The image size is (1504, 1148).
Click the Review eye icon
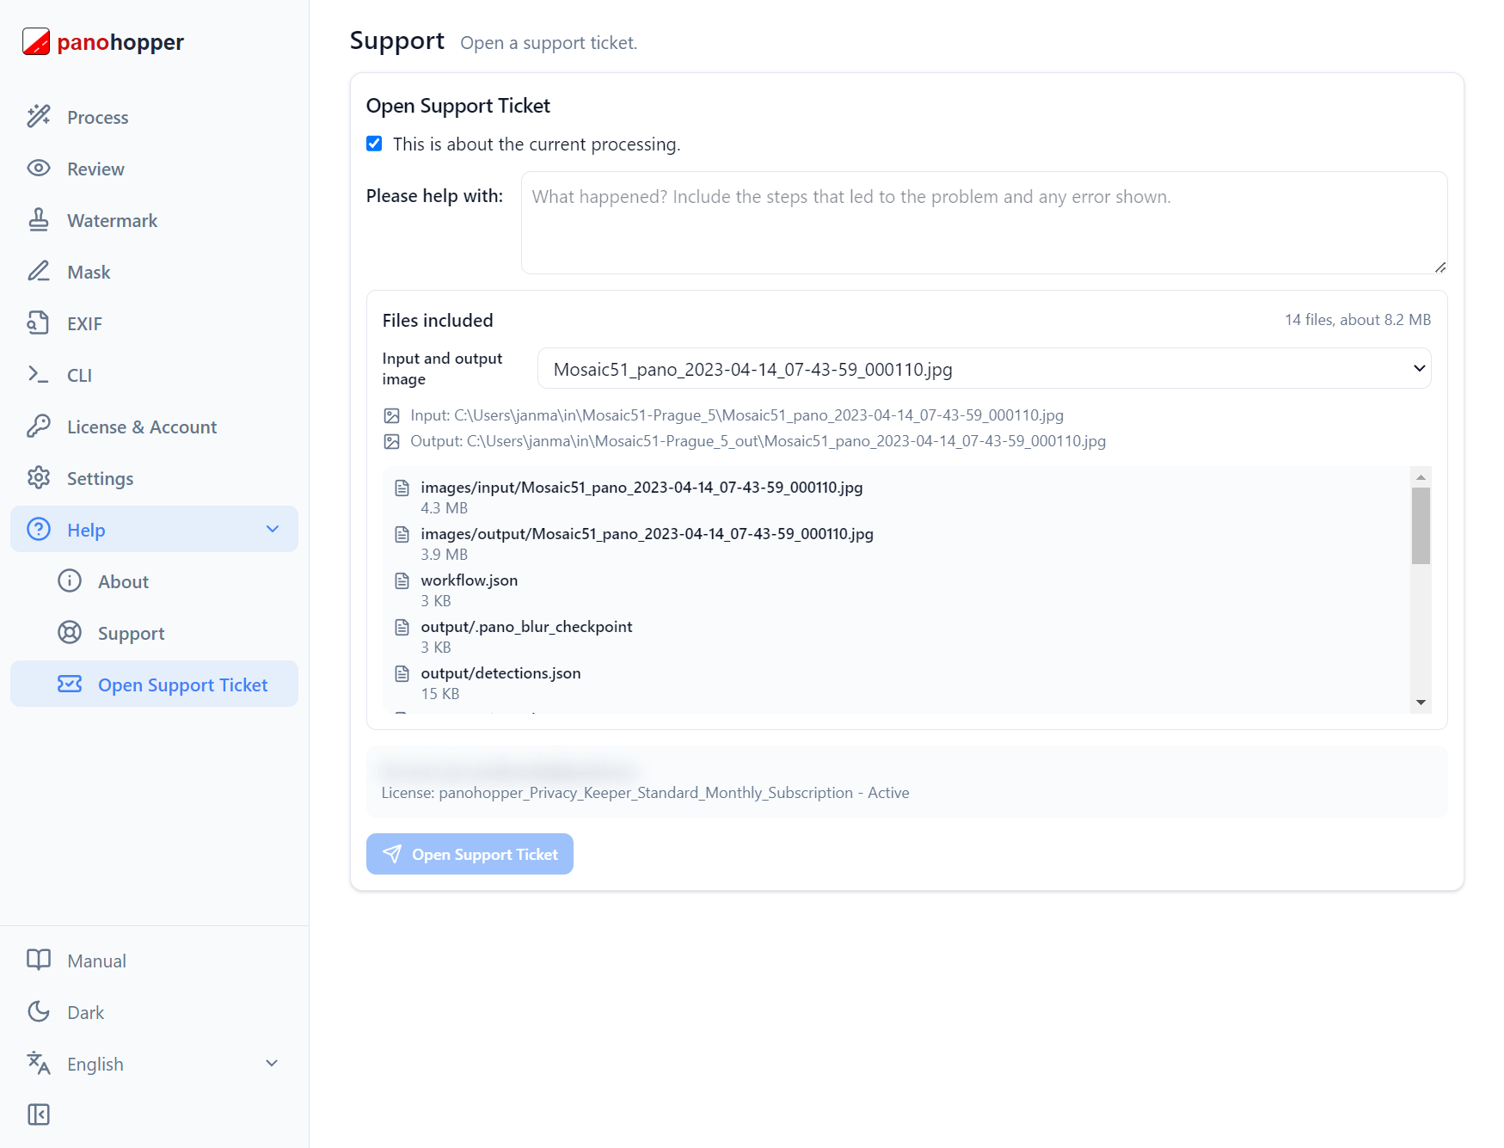click(39, 168)
